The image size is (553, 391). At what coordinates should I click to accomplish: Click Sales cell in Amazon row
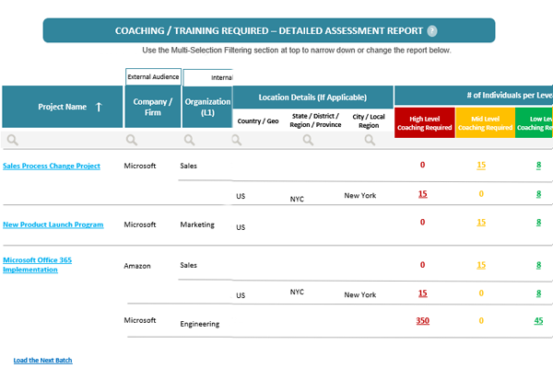[188, 265]
